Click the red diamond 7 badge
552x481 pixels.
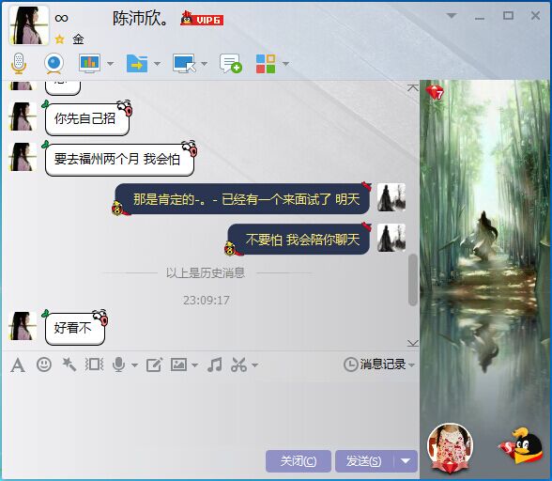point(435,92)
